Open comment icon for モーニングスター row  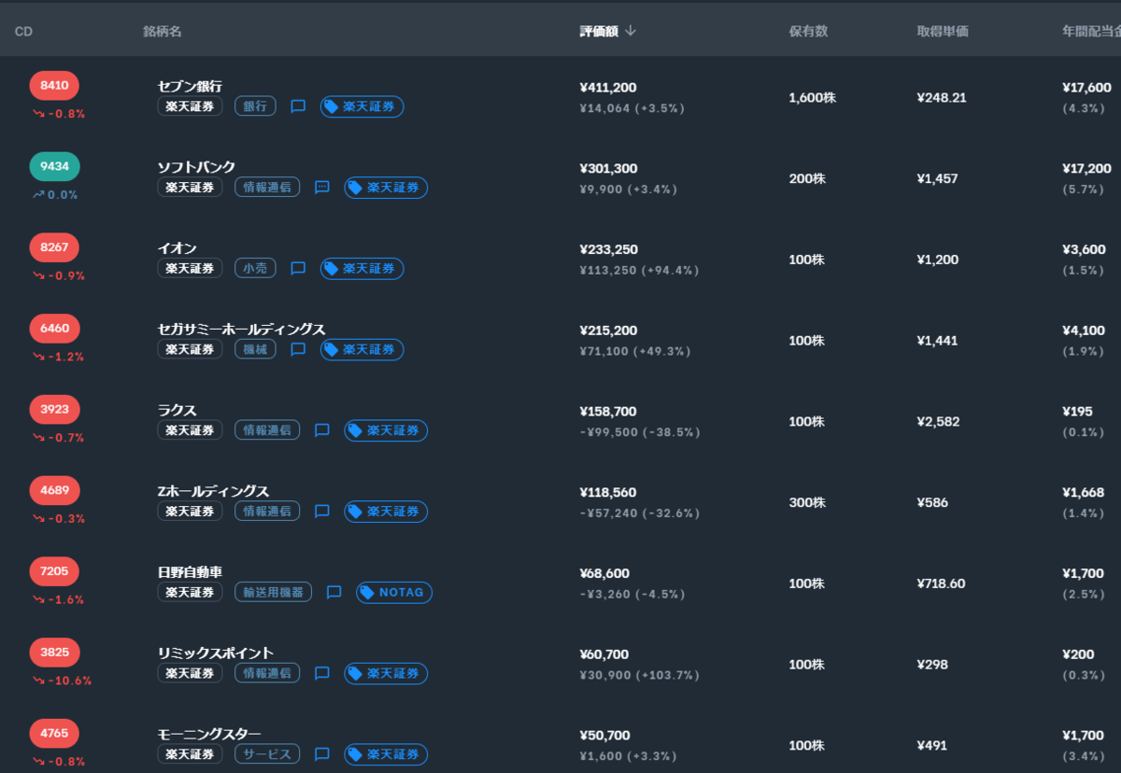point(322,754)
